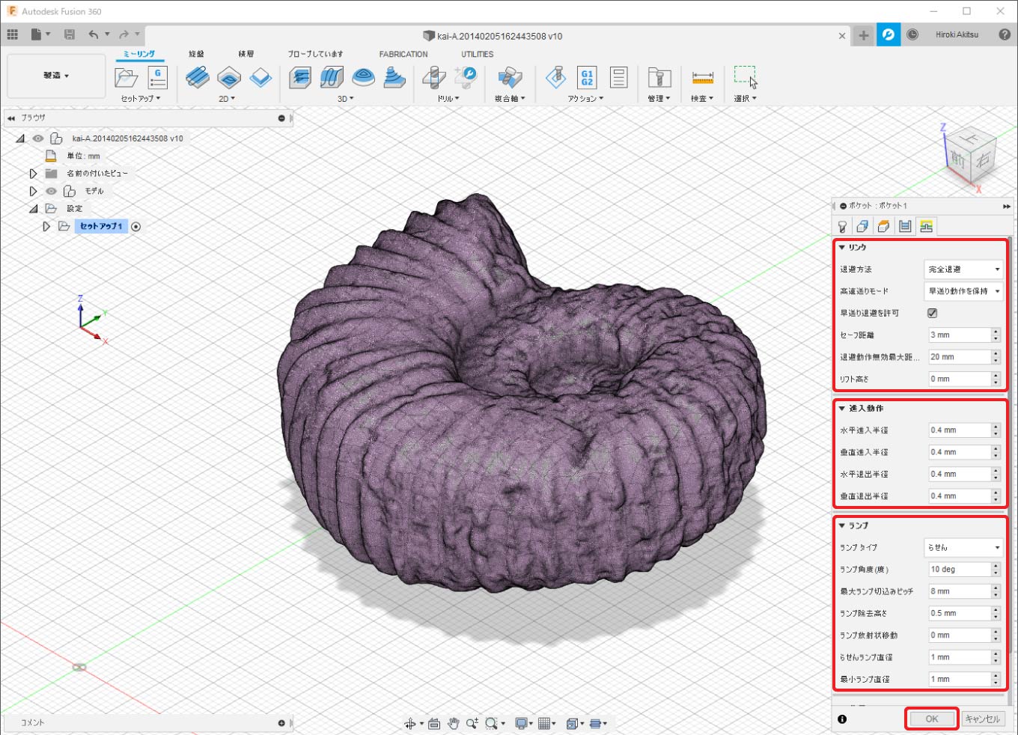Click the セーフ距離 value field
1018x735 pixels.
coord(958,335)
